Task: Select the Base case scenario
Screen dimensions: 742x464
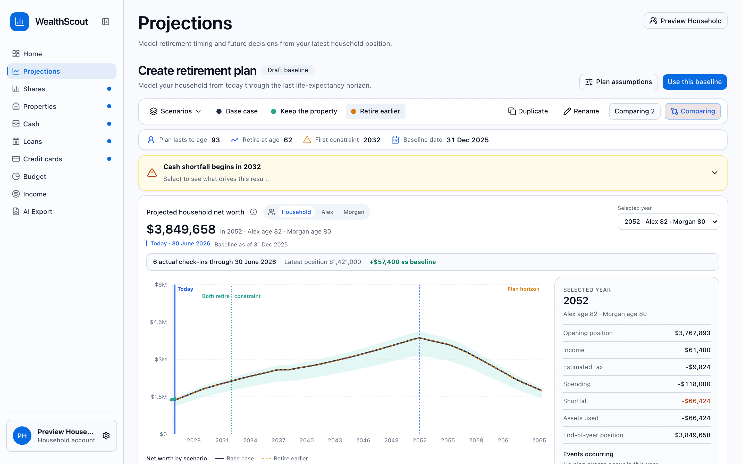Action: tap(237, 111)
